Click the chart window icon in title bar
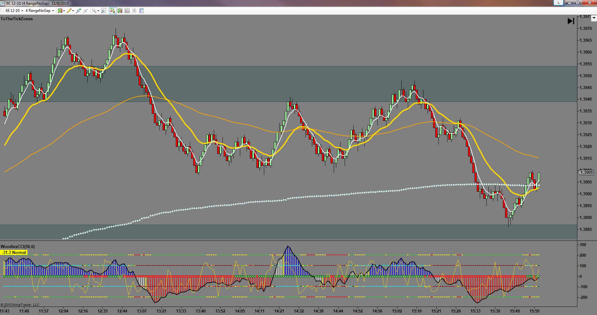The height and width of the screenshot is (315, 597). (x=2, y=3)
